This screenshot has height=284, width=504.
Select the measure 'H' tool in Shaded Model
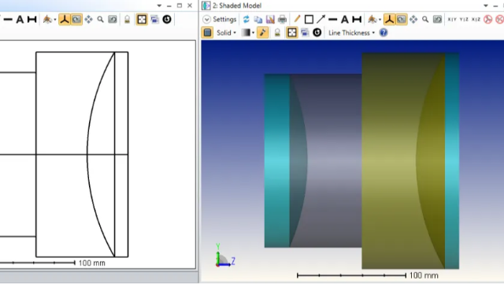(x=357, y=19)
